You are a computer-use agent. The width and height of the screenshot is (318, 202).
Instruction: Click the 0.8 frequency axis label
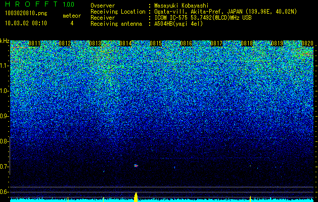[4, 141]
